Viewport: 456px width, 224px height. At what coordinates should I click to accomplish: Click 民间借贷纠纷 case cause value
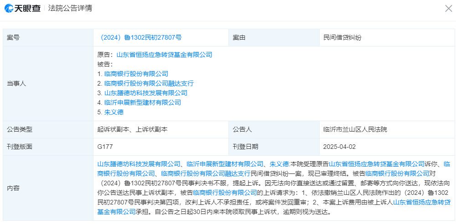click(x=342, y=37)
